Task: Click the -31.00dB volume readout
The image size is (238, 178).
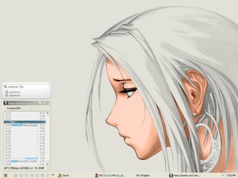Action: coord(39,168)
